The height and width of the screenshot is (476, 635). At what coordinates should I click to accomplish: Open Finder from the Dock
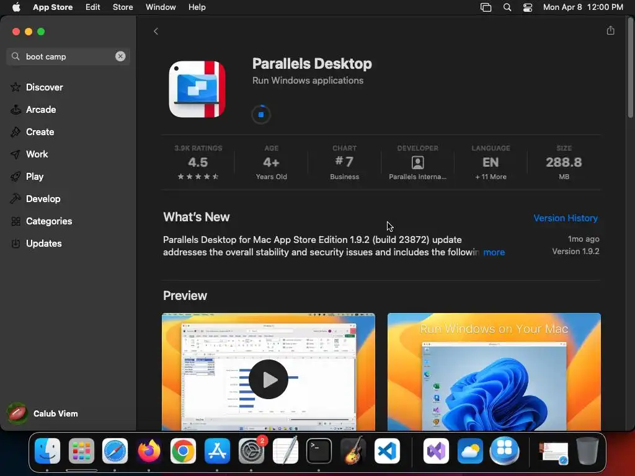(47, 451)
